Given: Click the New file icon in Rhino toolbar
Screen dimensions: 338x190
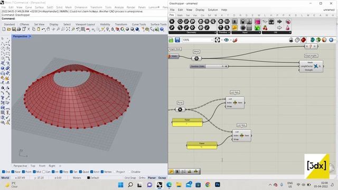Looking at the screenshot, I should [x=4, y=29].
